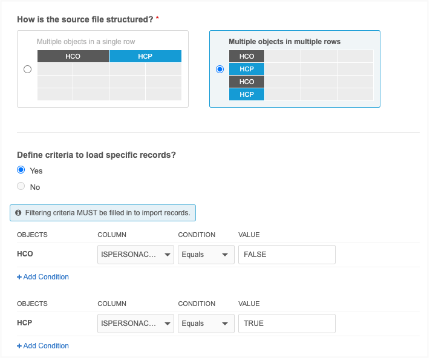Click Add Condition under the HCO object
The height and width of the screenshot is (358, 430).
[43, 277]
